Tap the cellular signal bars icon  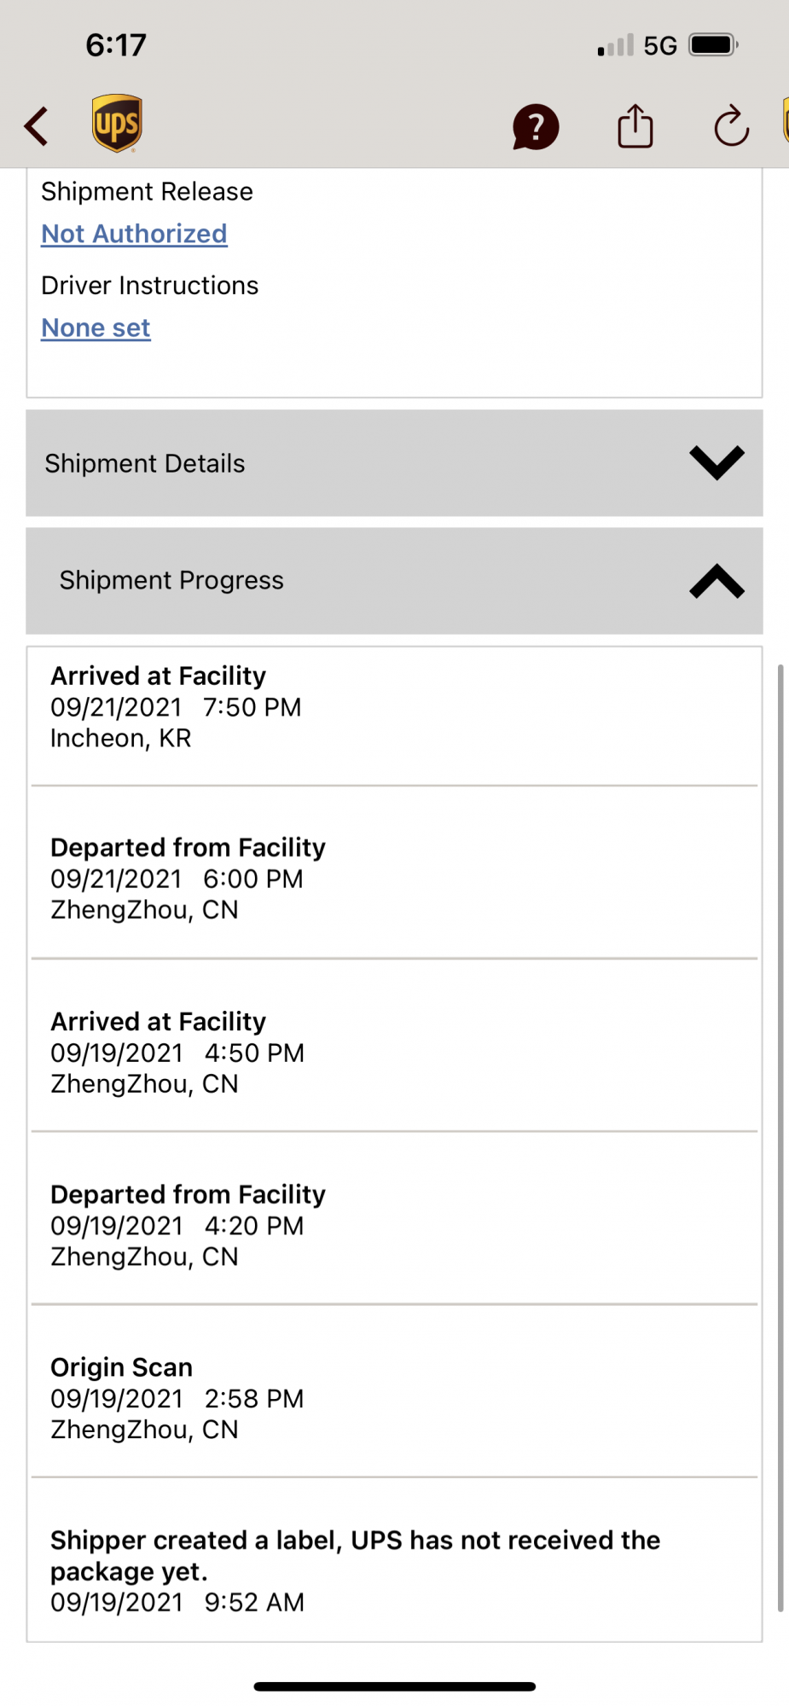(x=615, y=45)
